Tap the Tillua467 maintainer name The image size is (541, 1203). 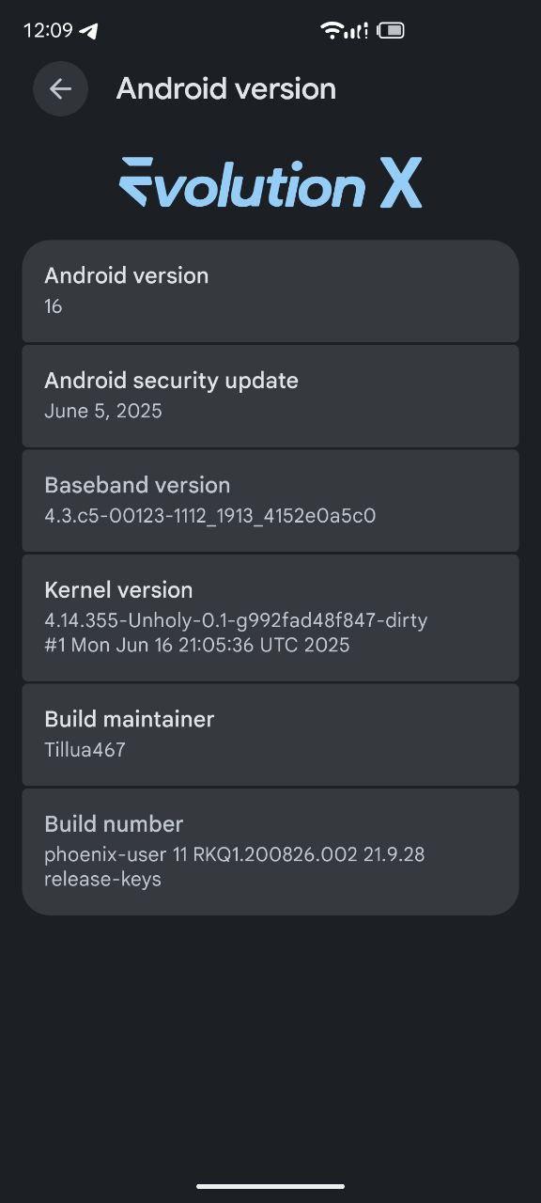point(85,749)
